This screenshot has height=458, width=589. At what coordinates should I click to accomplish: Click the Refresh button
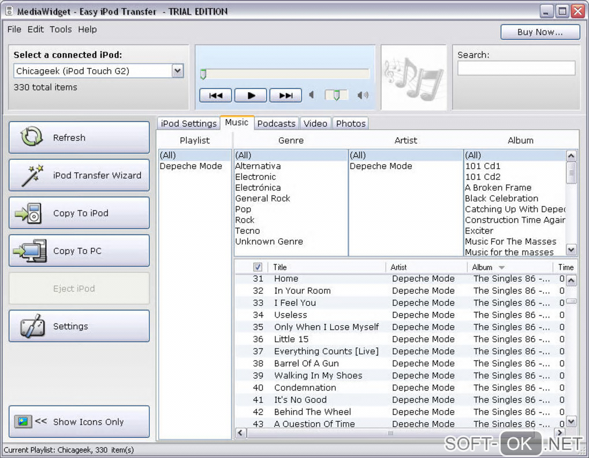point(79,137)
